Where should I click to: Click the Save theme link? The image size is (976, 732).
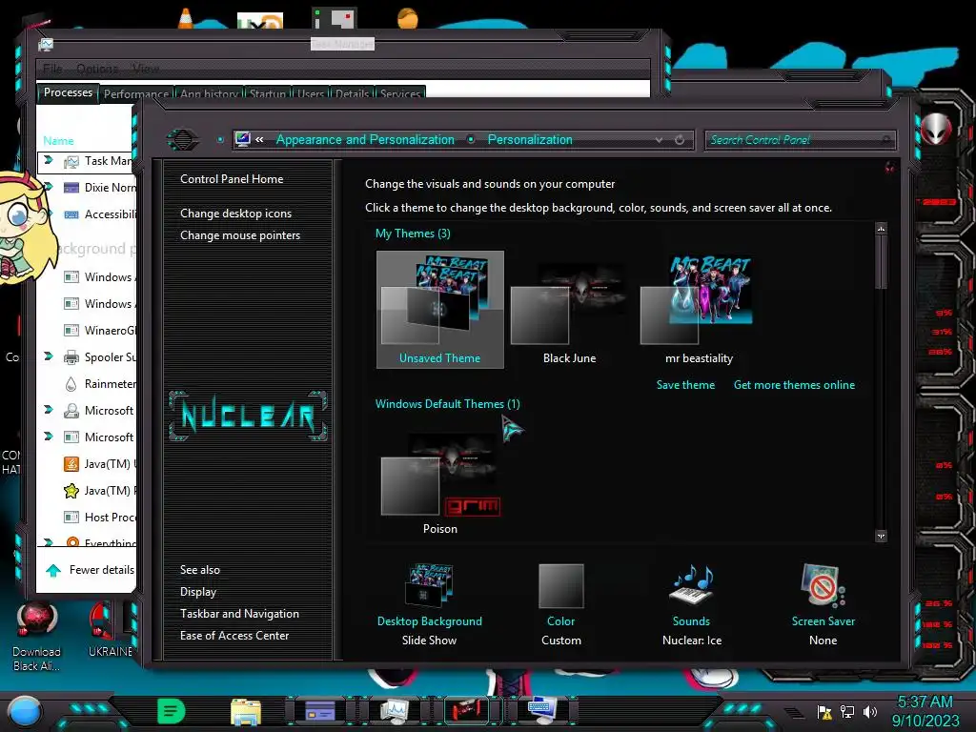[x=685, y=385]
